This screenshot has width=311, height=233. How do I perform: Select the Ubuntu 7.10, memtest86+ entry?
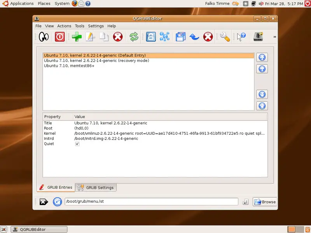point(149,66)
